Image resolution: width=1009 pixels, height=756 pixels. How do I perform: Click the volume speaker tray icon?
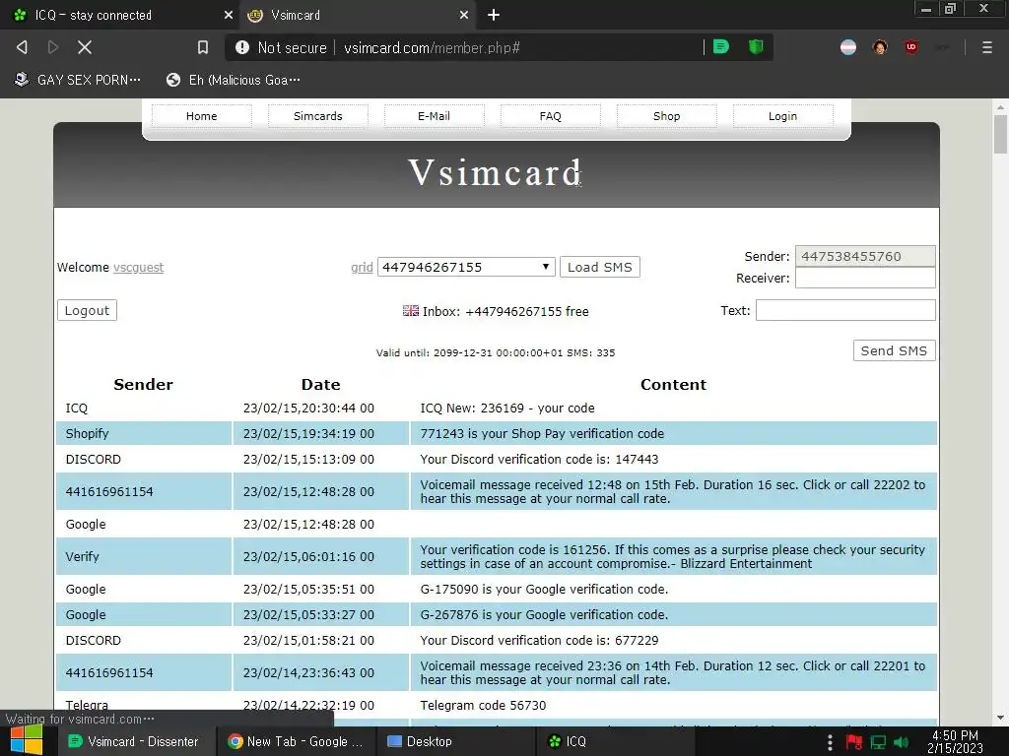pyautogui.click(x=901, y=742)
